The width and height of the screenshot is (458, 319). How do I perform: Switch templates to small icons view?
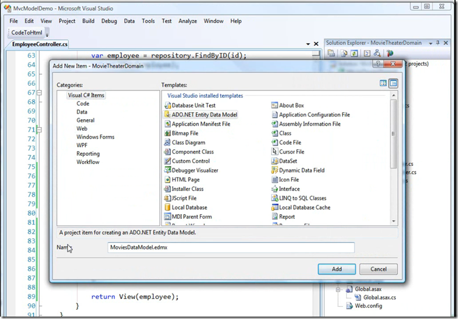pyautogui.click(x=394, y=83)
